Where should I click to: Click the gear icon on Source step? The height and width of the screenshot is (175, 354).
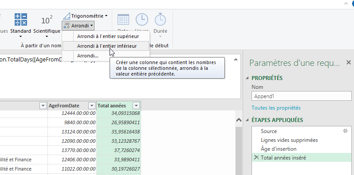(345, 131)
